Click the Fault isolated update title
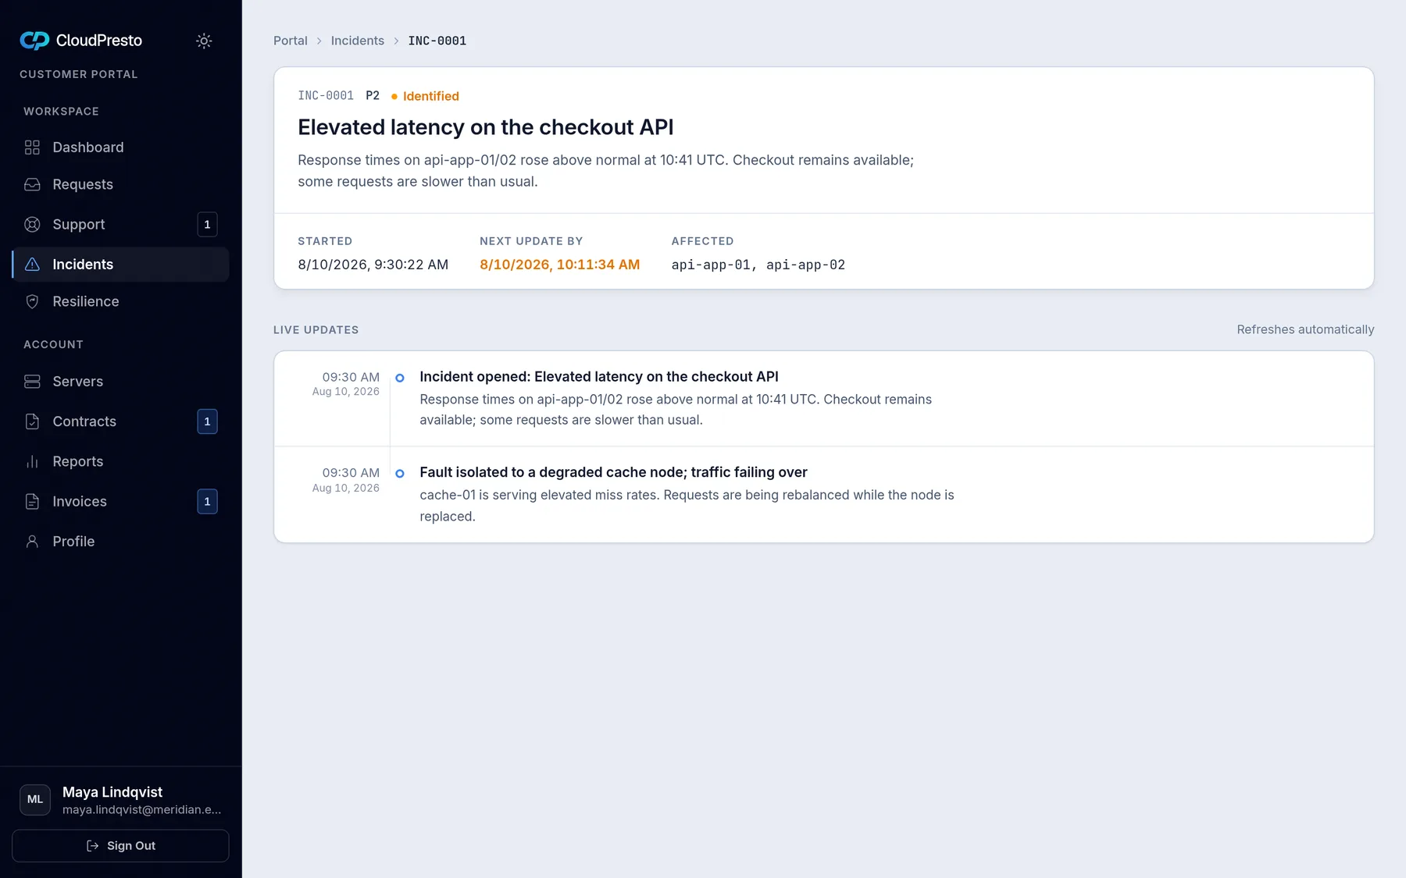 pyautogui.click(x=613, y=472)
